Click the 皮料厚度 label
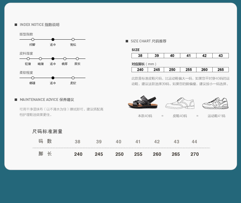 click(x=26, y=53)
